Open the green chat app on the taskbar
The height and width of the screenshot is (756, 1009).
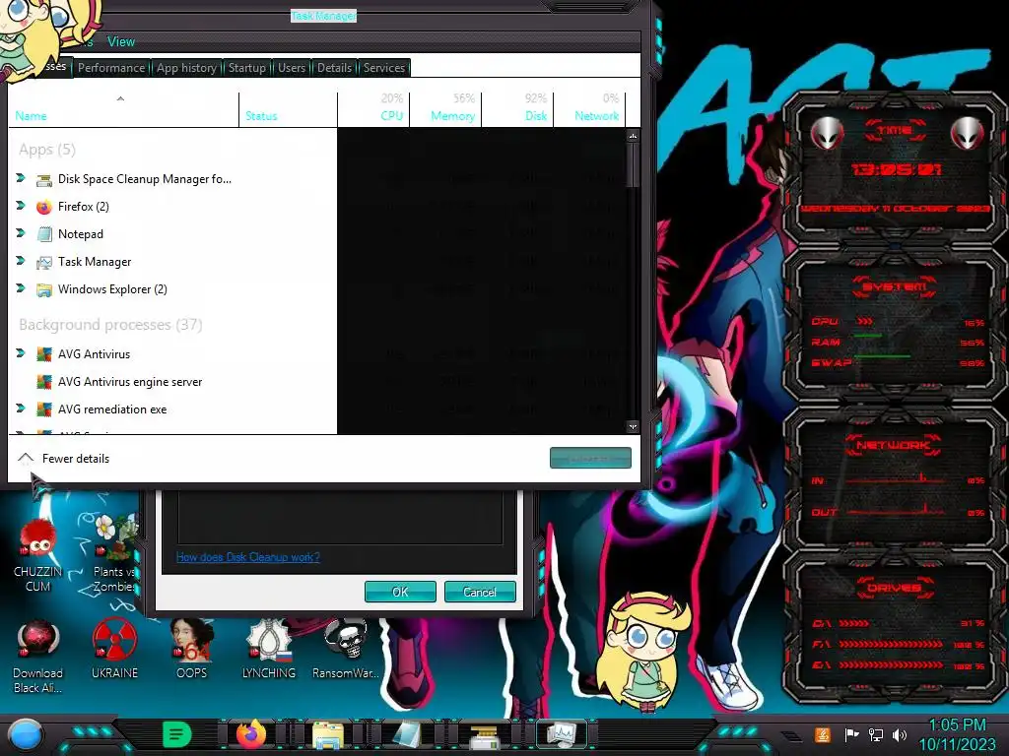tap(176, 734)
